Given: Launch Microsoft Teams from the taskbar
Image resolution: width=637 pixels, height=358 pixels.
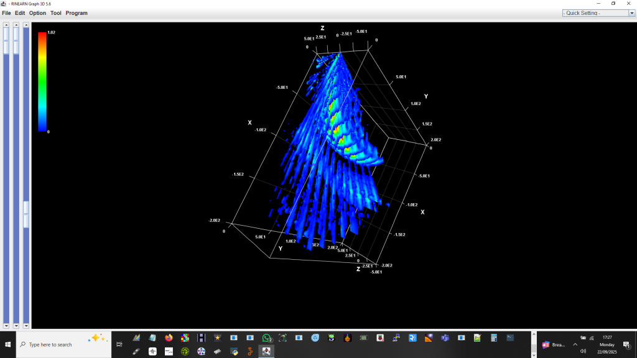Looking at the screenshot, I should coord(445,338).
